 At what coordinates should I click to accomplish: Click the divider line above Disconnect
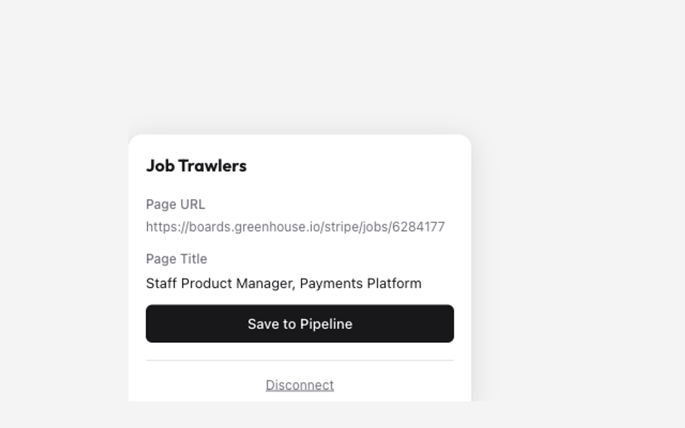(x=300, y=361)
